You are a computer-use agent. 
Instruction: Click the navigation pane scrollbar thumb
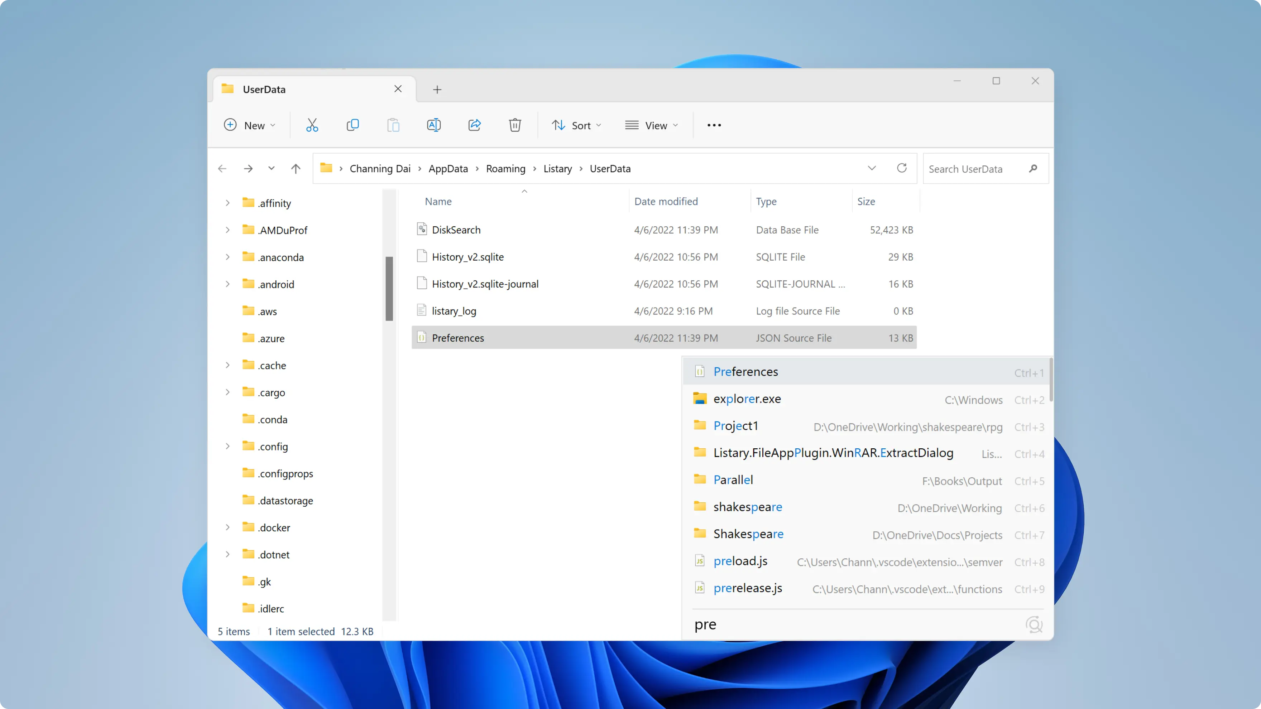(x=389, y=289)
